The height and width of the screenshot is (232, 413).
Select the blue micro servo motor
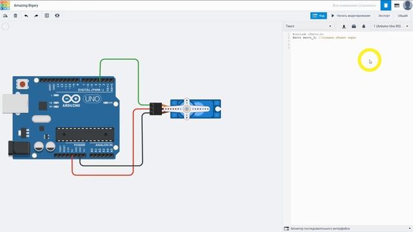(x=196, y=109)
